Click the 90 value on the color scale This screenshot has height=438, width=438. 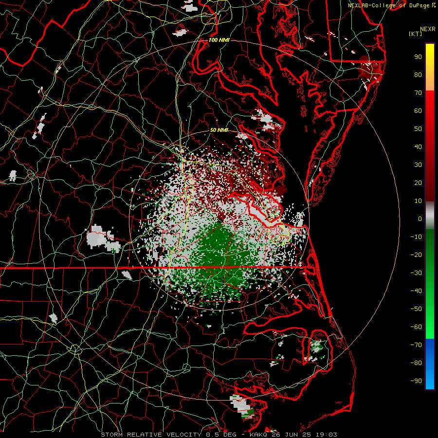(418, 57)
